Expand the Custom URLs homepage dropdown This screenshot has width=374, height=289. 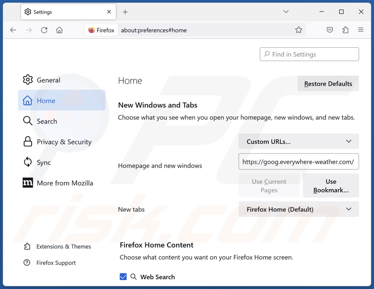[x=299, y=141]
